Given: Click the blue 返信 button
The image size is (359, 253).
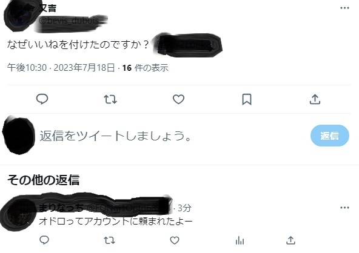Looking at the screenshot, I should (330, 136).
